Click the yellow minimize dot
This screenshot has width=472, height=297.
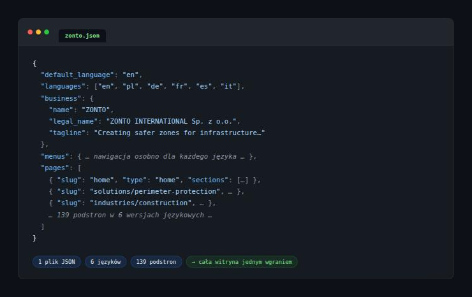pos(38,32)
